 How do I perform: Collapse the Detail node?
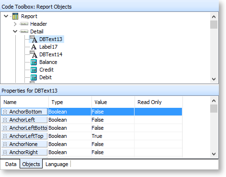click(15, 31)
